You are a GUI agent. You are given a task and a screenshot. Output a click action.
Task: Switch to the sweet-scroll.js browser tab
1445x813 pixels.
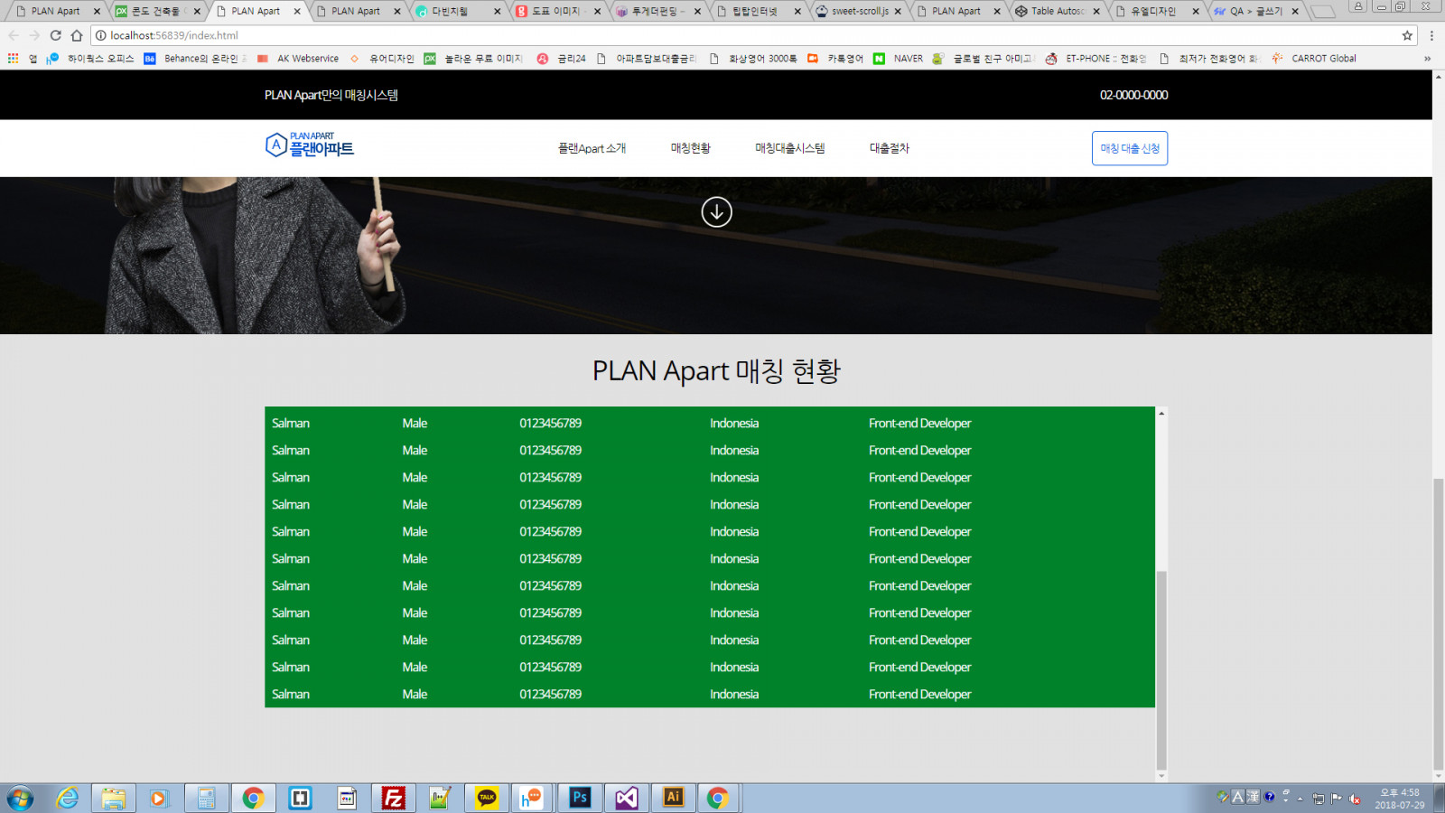(859, 11)
